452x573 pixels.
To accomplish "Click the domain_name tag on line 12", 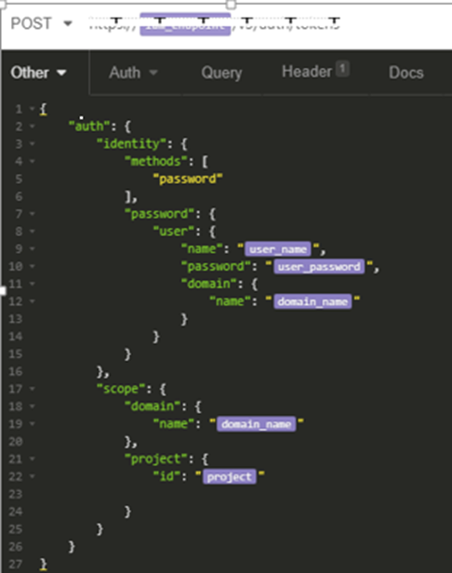I will [312, 301].
